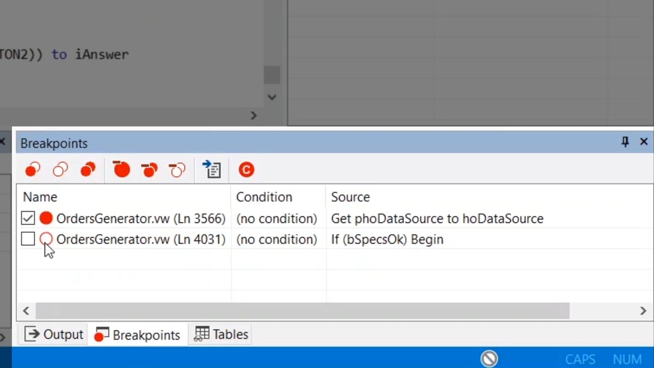Click the hollow breakpoint circle for Ln 4031
Image resolution: width=654 pixels, height=368 pixels.
click(46, 239)
